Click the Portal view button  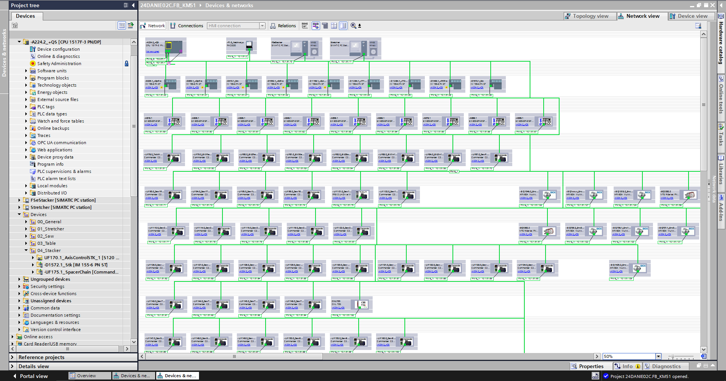tap(30, 376)
